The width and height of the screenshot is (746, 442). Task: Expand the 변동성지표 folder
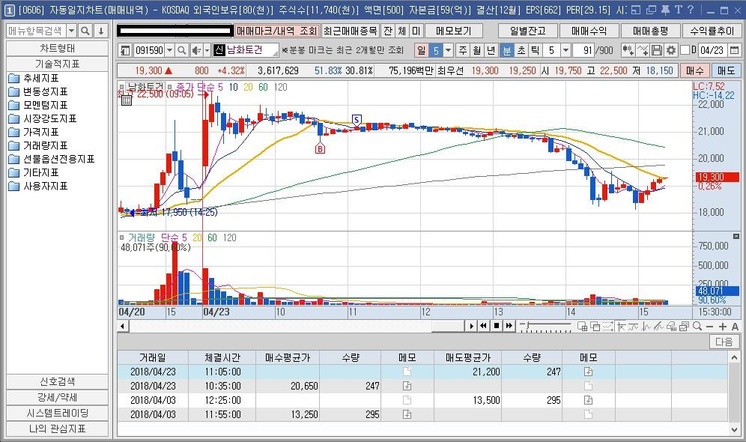(38, 91)
